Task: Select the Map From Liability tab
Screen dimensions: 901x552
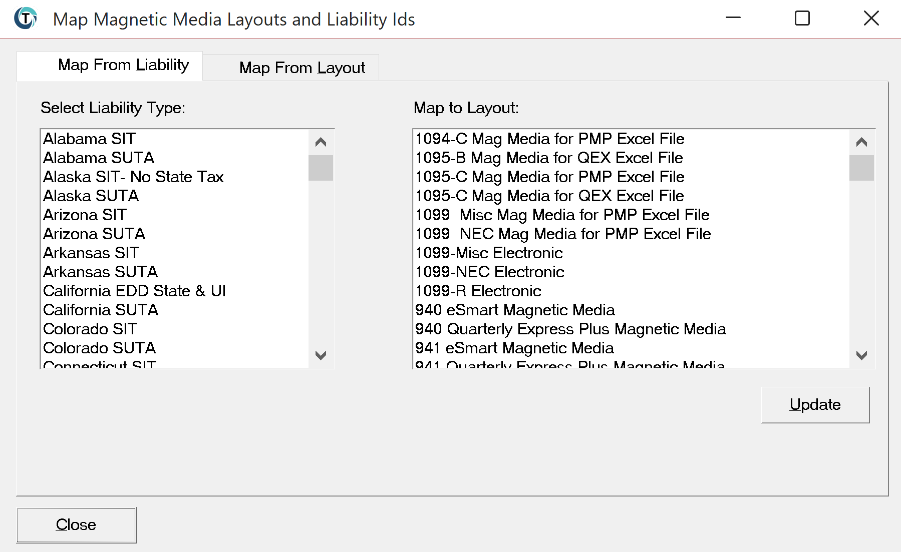Action: click(123, 65)
